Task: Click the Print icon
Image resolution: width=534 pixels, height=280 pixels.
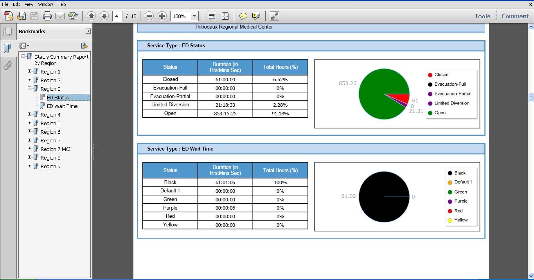Action: point(47,16)
